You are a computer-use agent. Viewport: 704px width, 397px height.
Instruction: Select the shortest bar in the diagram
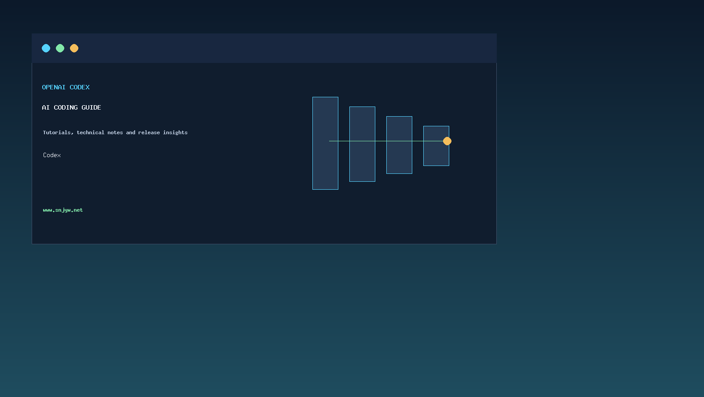[436, 146]
